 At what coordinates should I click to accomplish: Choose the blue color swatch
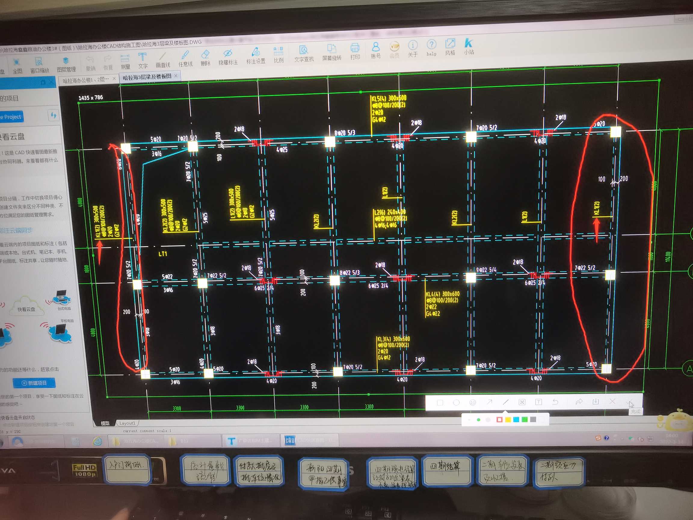tap(516, 419)
